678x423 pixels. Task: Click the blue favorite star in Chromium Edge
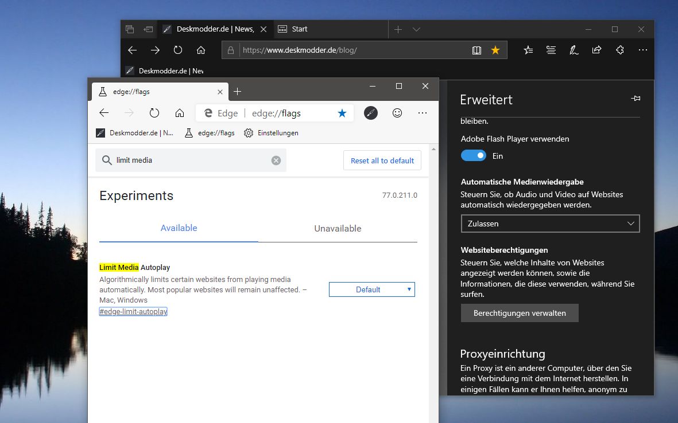pos(342,113)
